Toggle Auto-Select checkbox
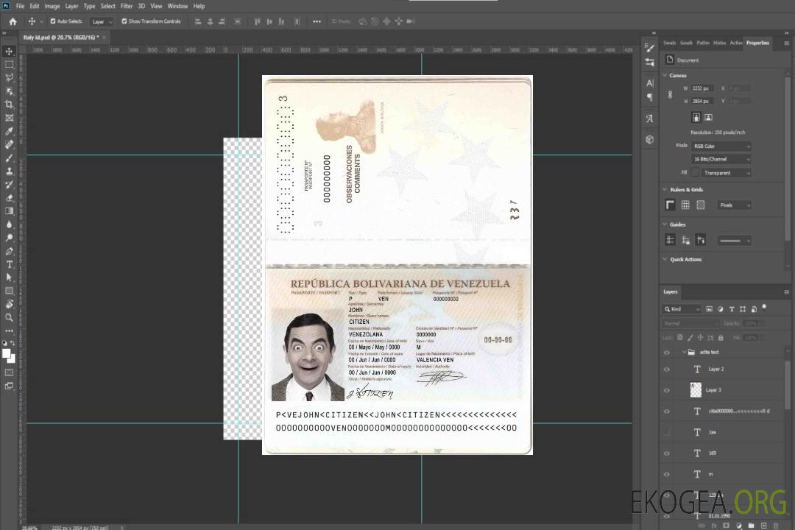 coord(53,21)
